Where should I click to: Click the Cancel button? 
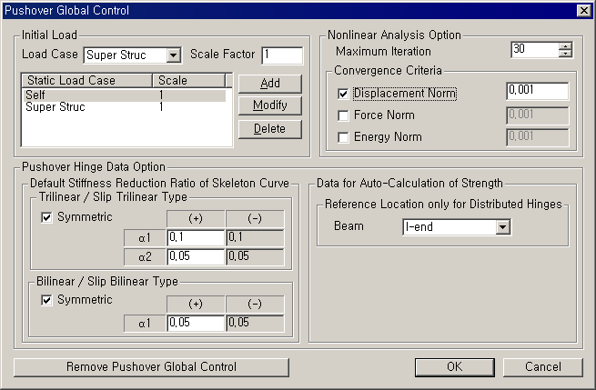point(543,366)
